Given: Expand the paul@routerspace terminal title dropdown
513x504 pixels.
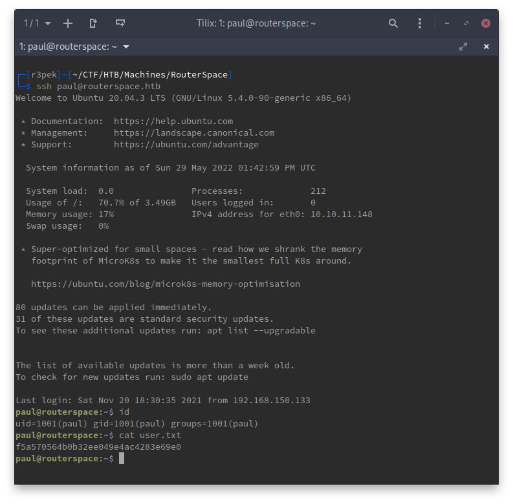Looking at the screenshot, I should (x=126, y=47).
